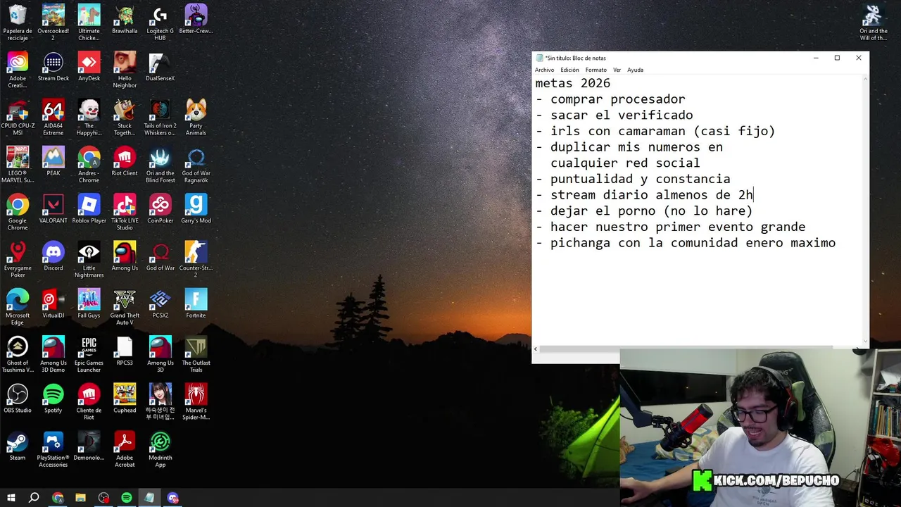The width and height of the screenshot is (901, 507).
Task: Select the Hello Neighbor icon
Action: coord(125,70)
